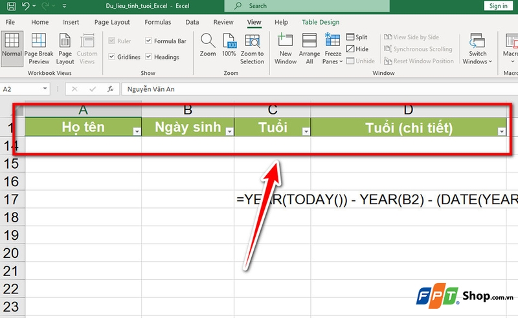Click the Cancel X formula button
The height and width of the screenshot is (318, 518).
point(74,89)
